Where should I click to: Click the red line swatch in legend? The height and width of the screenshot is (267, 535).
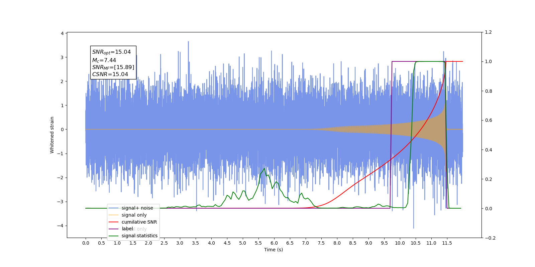click(114, 222)
